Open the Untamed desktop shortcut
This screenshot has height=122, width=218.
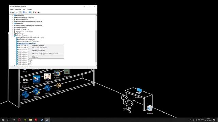[x=67, y=73]
